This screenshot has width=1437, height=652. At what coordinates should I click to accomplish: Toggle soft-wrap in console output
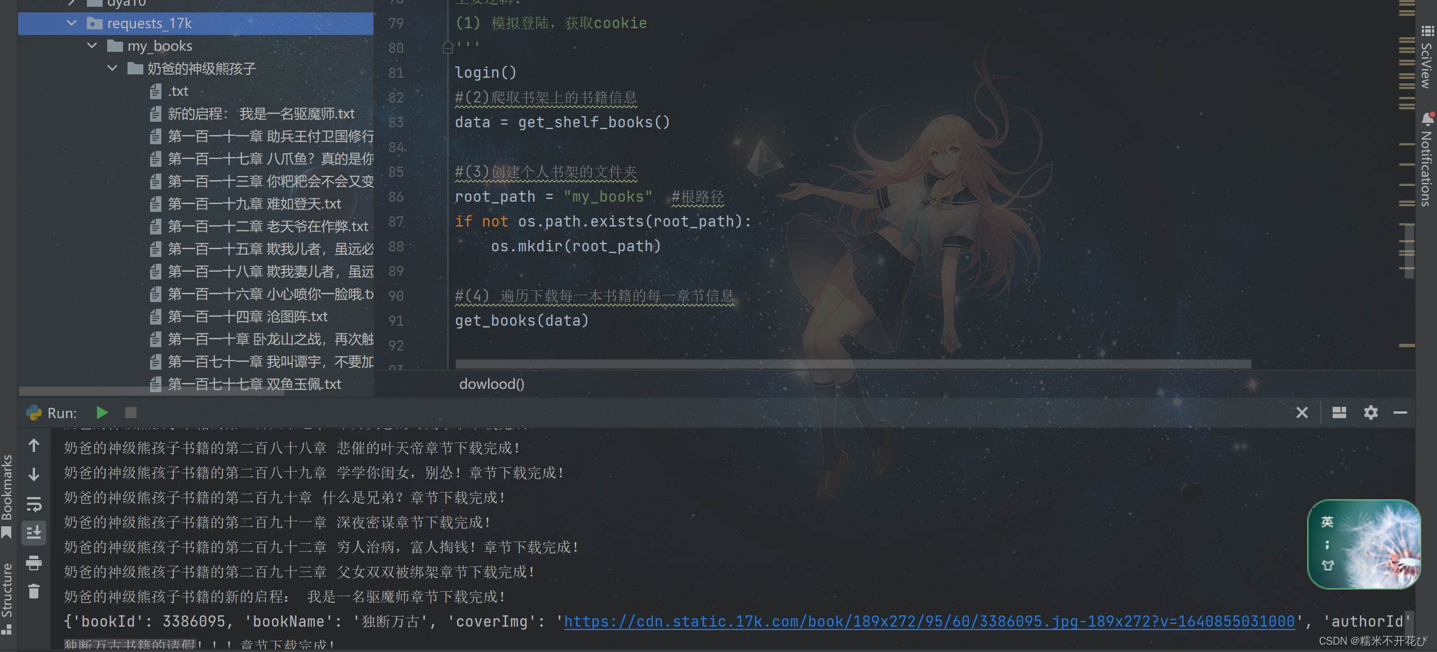click(34, 504)
